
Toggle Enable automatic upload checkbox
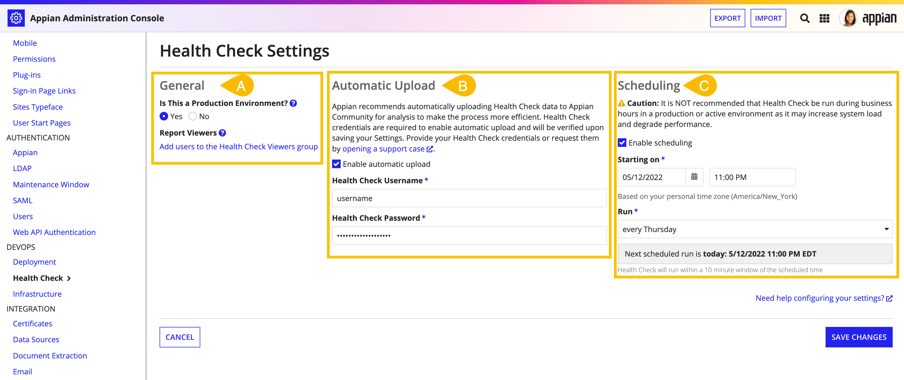336,164
